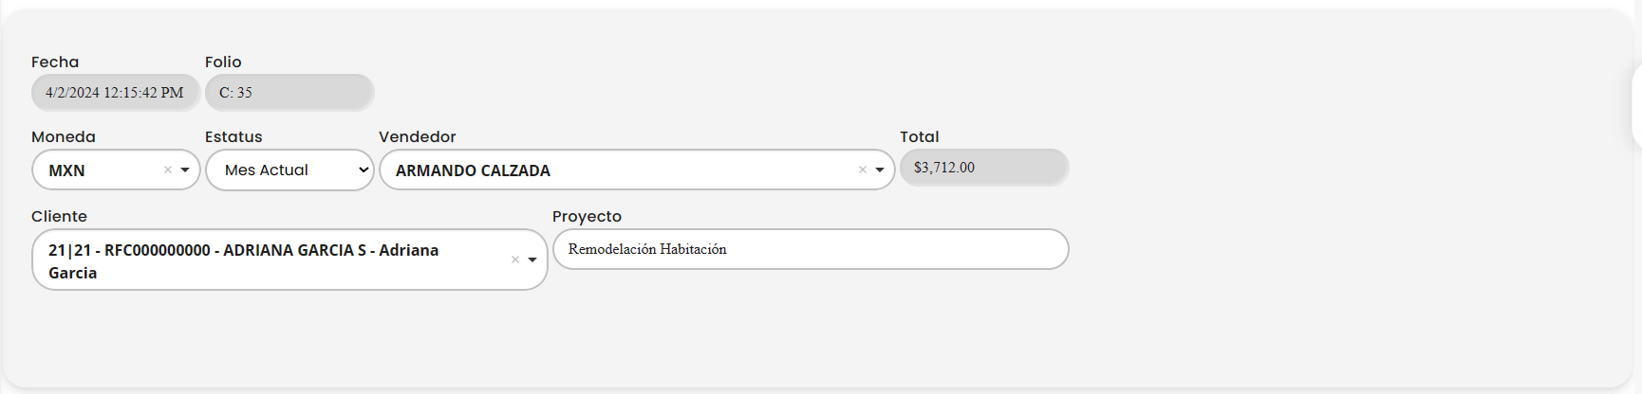Click the MXN value in Moneda
This screenshot has width=1642, height=394.
tap(67, 170)
